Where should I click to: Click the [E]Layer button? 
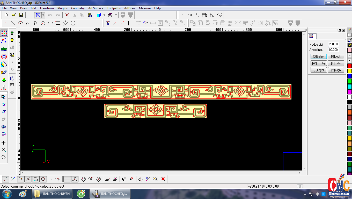(x=319, y=70)
